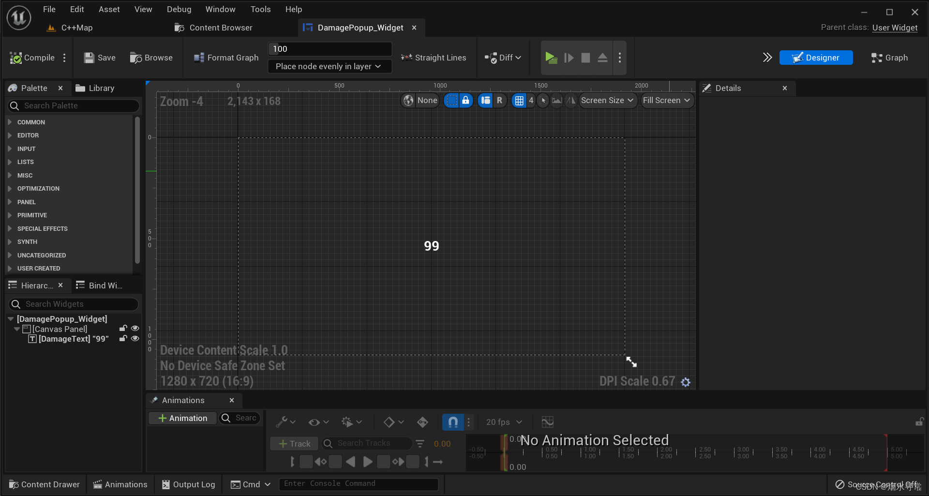The width and height of the screenshot is (929, 496).
Task: Toggle lock on DamageText
Action: (x=123, y=339)
